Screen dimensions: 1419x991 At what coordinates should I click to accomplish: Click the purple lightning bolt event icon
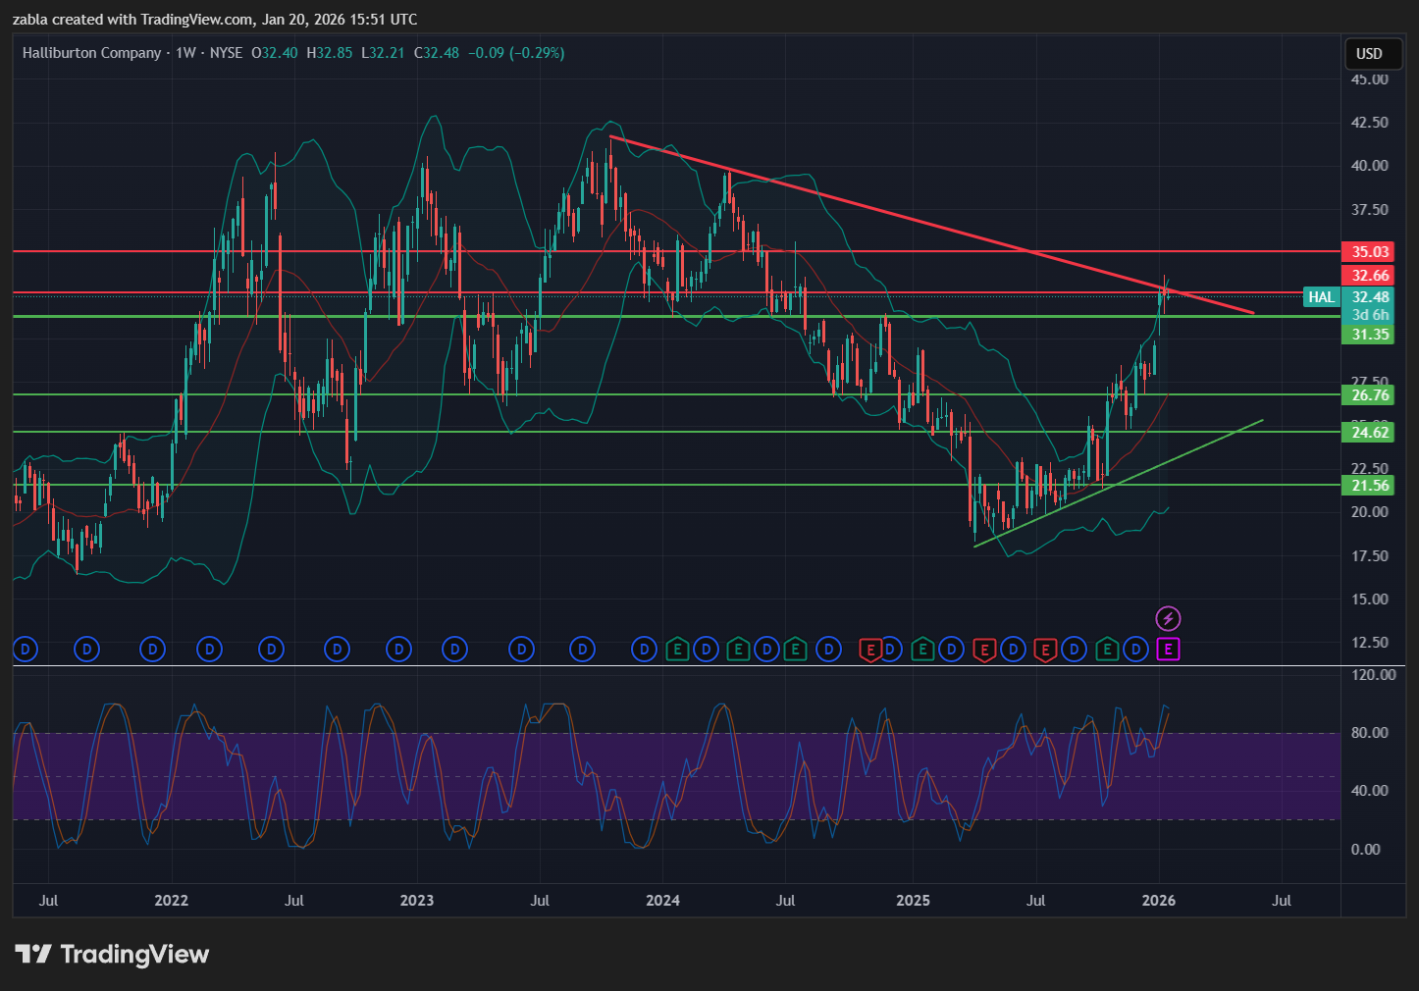coord(1167,618)
